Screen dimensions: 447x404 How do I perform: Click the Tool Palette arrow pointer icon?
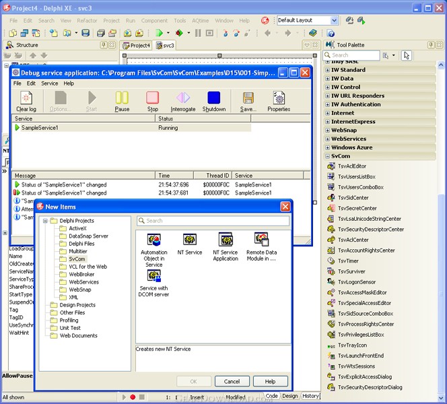click(407, 55)
